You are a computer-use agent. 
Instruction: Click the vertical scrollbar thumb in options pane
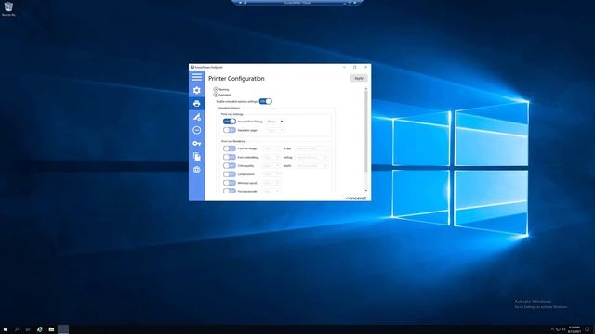click(365, 132)
